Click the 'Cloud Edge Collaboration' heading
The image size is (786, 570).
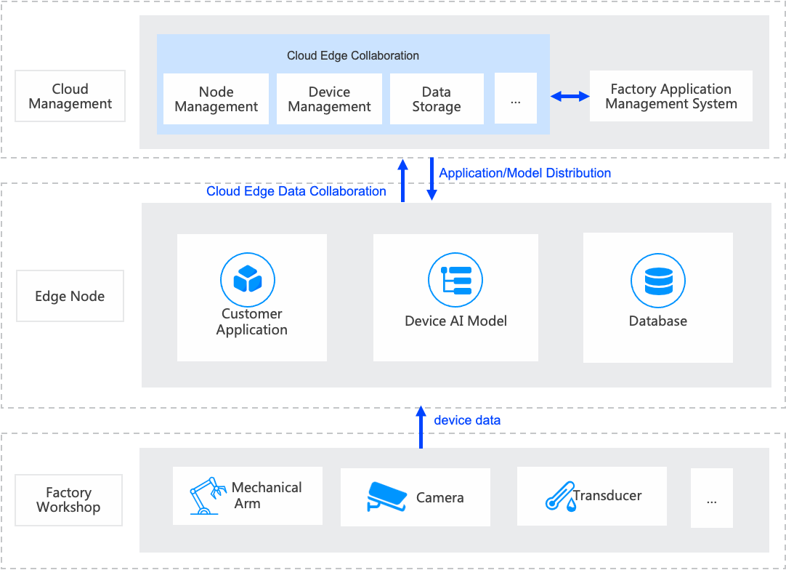click(353, 56)
